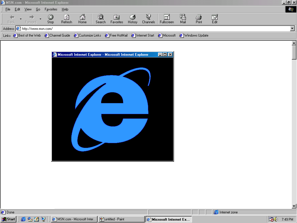
Task: Print the current page
Action: coord(199,19)
